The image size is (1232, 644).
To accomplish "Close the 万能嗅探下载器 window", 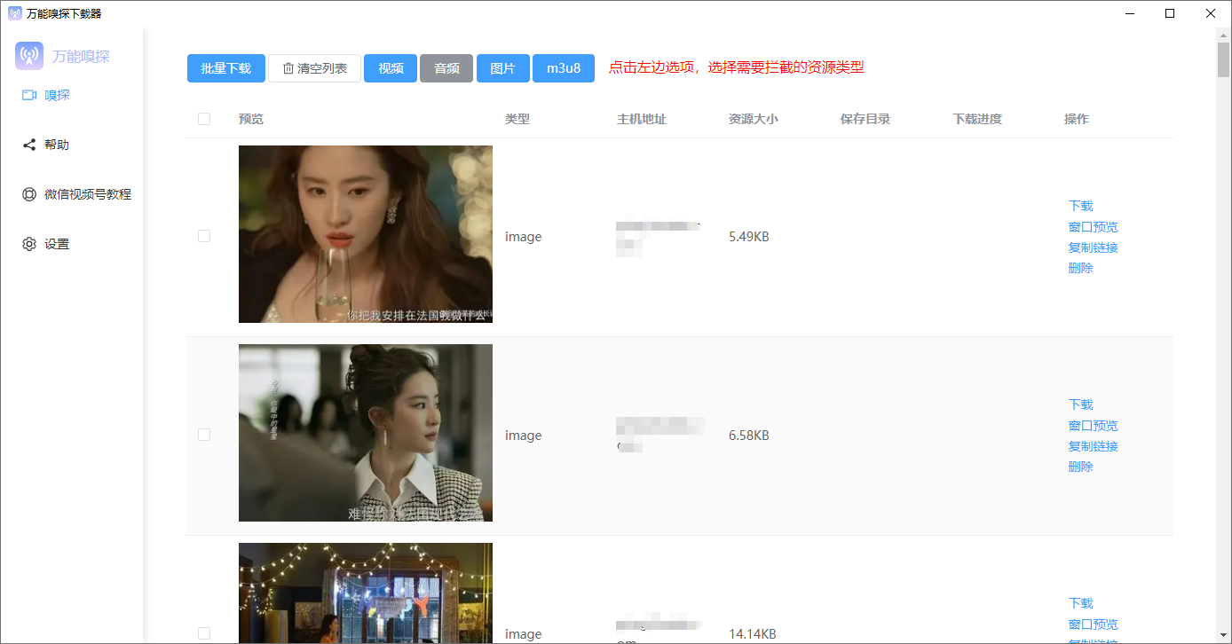I will [x=1211, y=13].
